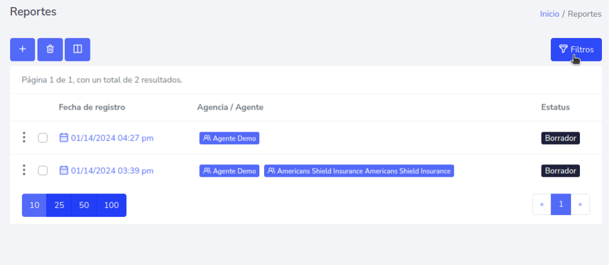The width and height of the screenshot is (609, 265).
Task: Show 50 results per page
Action: (84, 205)
